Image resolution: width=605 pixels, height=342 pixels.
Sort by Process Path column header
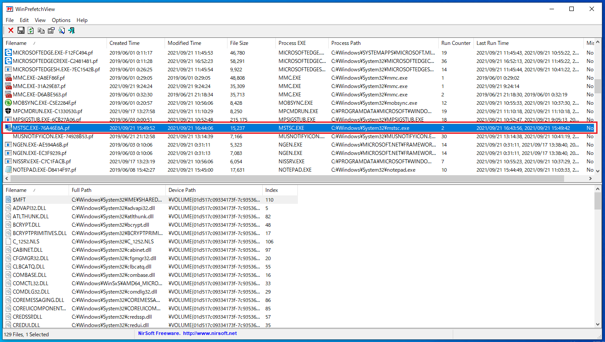tap(383, 43)
